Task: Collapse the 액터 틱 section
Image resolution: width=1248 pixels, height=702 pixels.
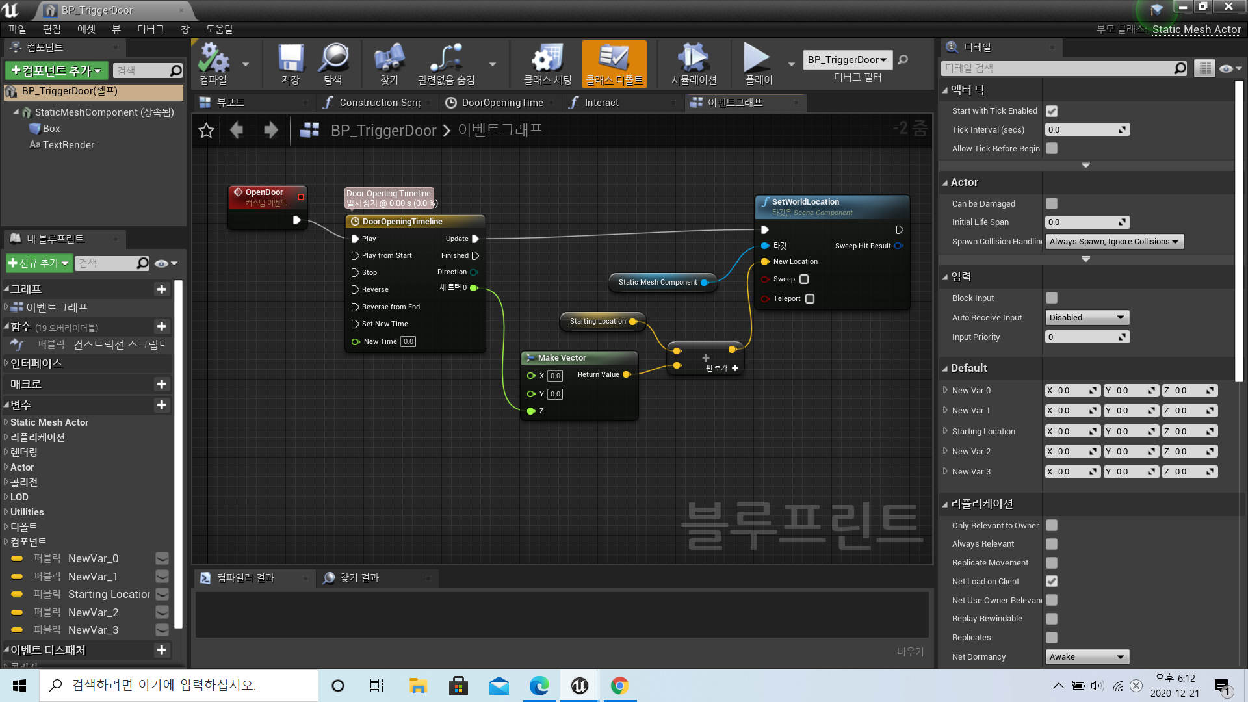Action: pos(945,90)
